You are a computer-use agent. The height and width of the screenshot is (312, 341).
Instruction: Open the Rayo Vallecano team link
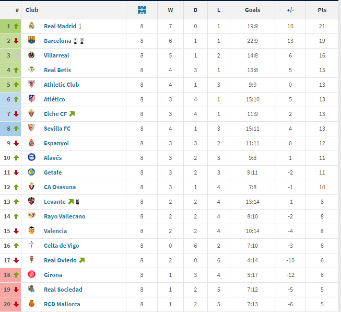(64, 216)
